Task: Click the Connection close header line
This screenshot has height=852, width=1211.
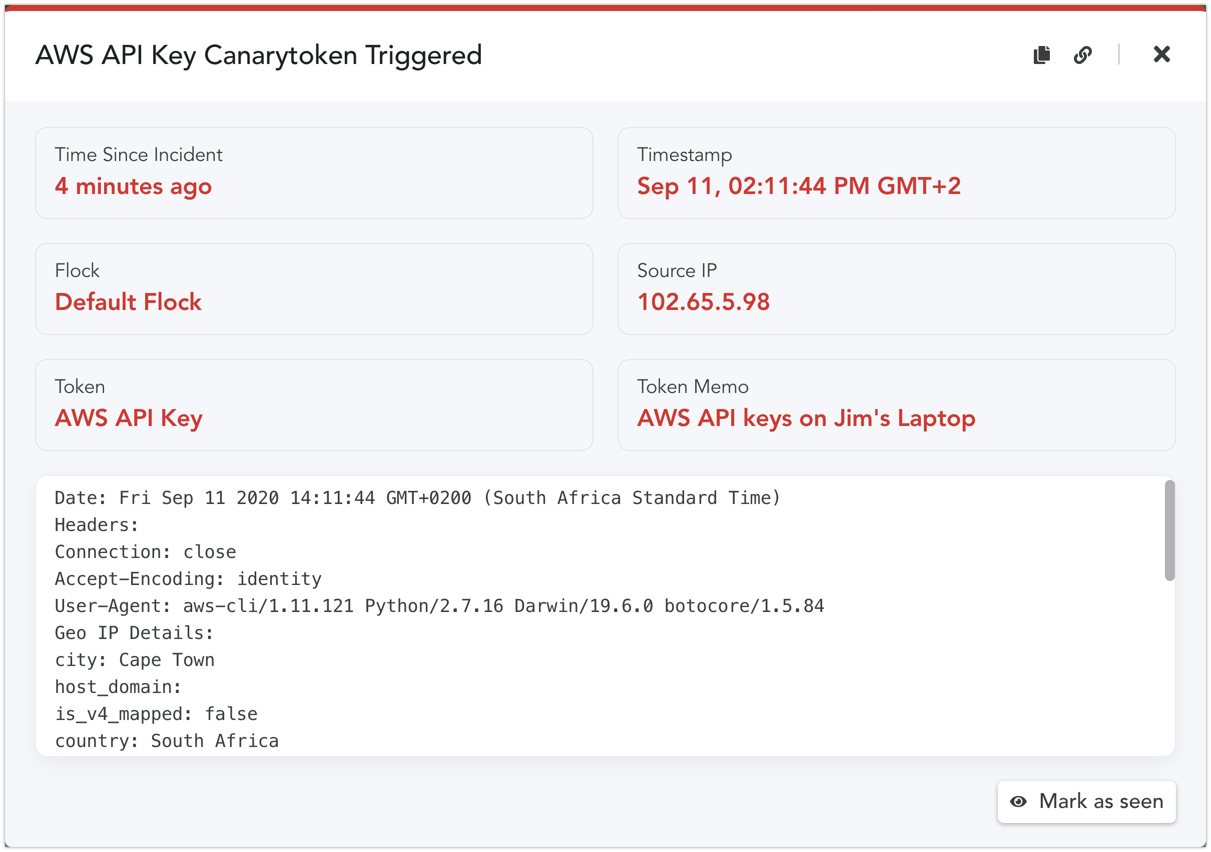Action: 145,551
